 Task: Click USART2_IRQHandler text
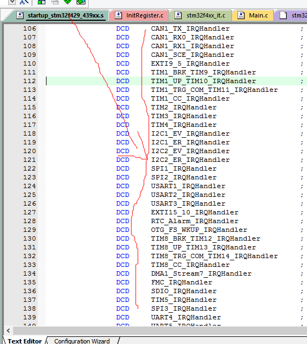188,195
